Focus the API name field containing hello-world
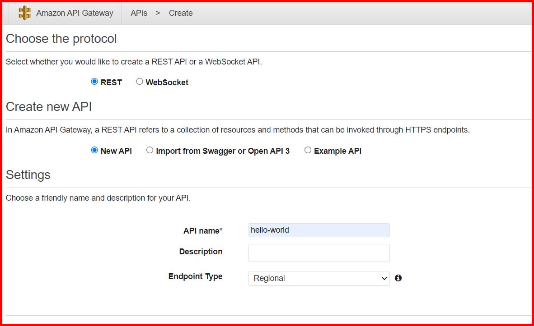The image size is (534, 326). point(319,230)
